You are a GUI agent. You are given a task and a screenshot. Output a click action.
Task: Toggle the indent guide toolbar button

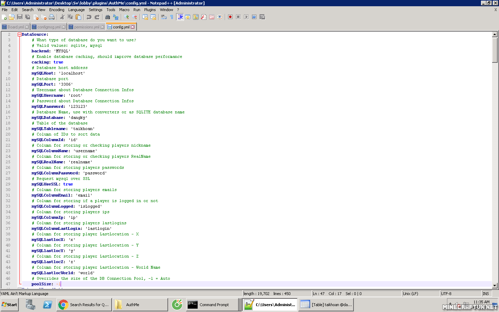180,17
